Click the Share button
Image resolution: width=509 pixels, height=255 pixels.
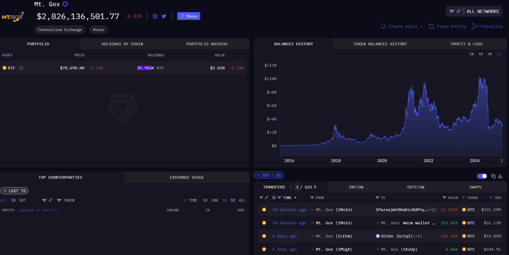click(x=189, y=16)
